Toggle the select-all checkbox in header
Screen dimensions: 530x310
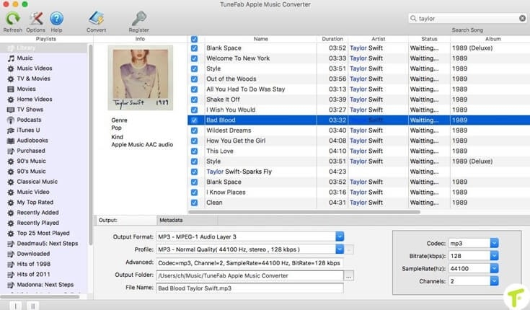pyautogui.click(x=194, y=39)
